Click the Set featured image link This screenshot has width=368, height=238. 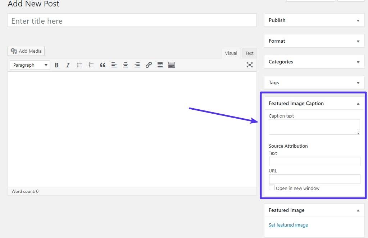click(288, 225)
